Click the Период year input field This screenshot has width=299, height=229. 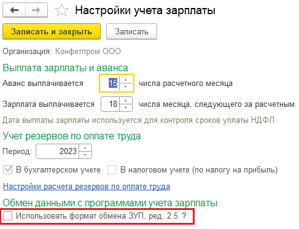58,152
